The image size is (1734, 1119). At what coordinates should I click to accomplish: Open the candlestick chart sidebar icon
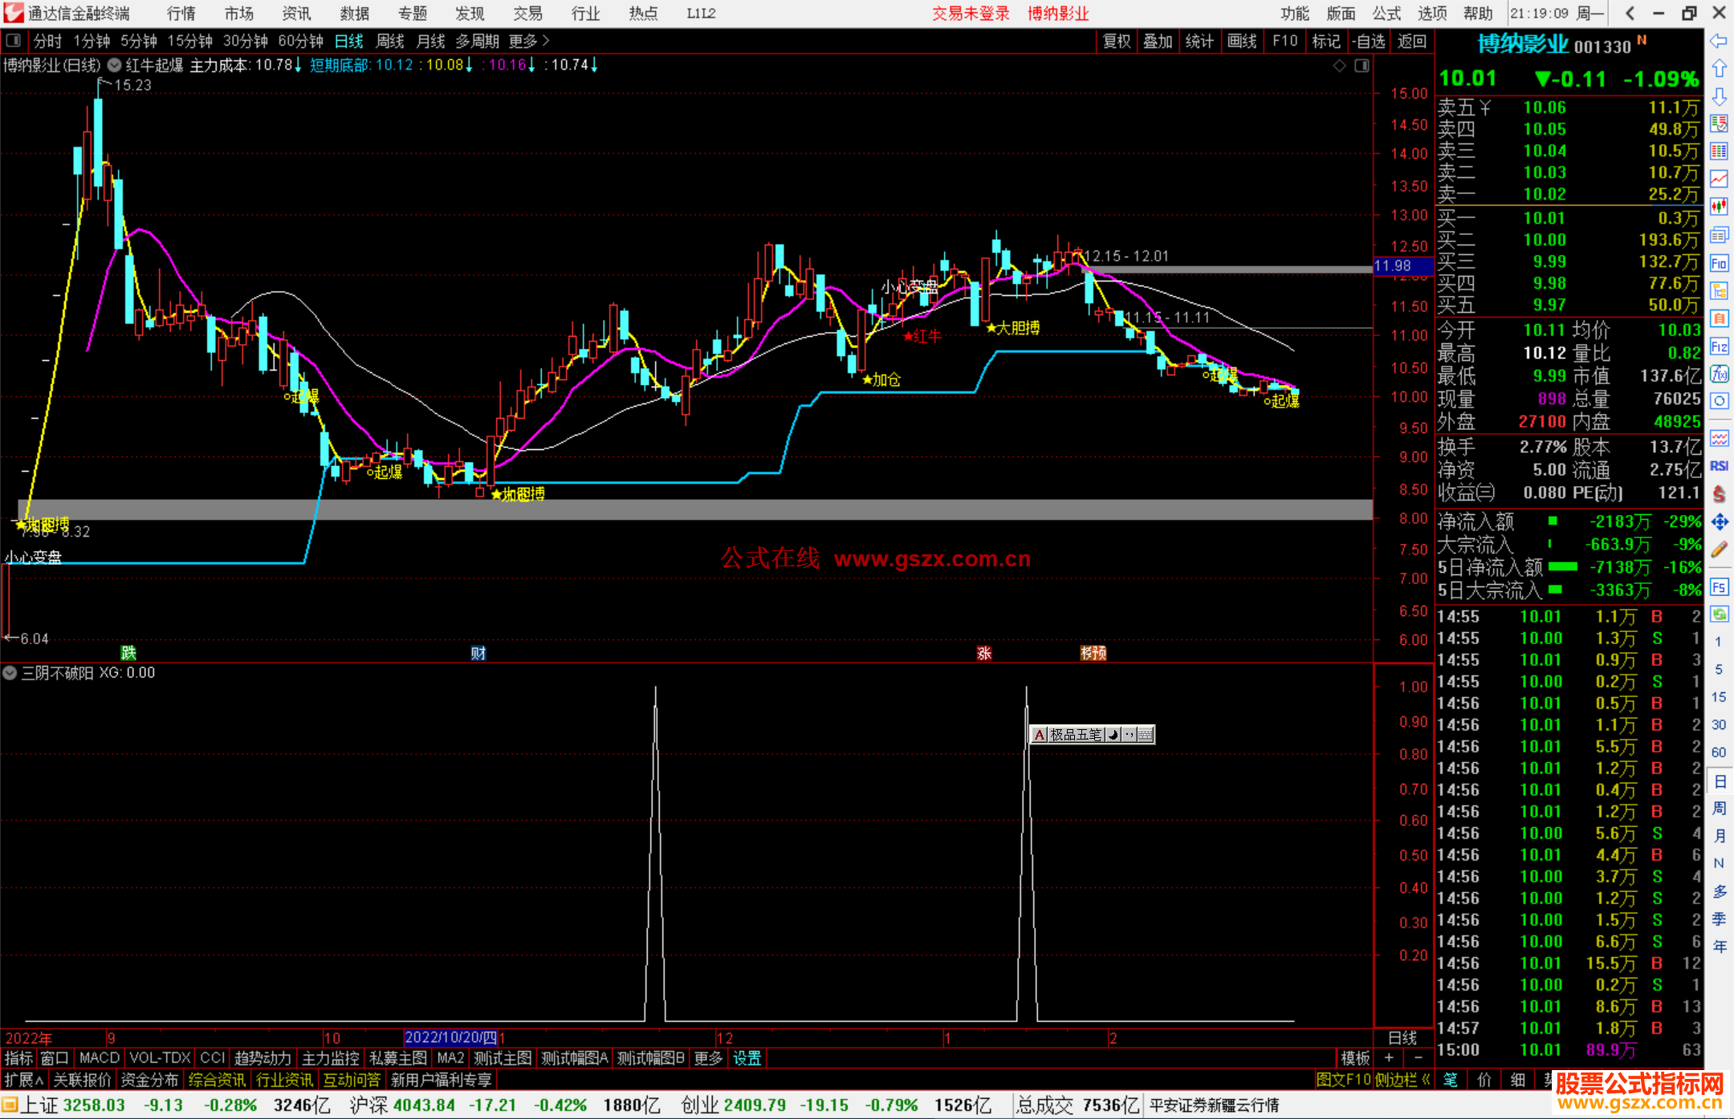1719,207
